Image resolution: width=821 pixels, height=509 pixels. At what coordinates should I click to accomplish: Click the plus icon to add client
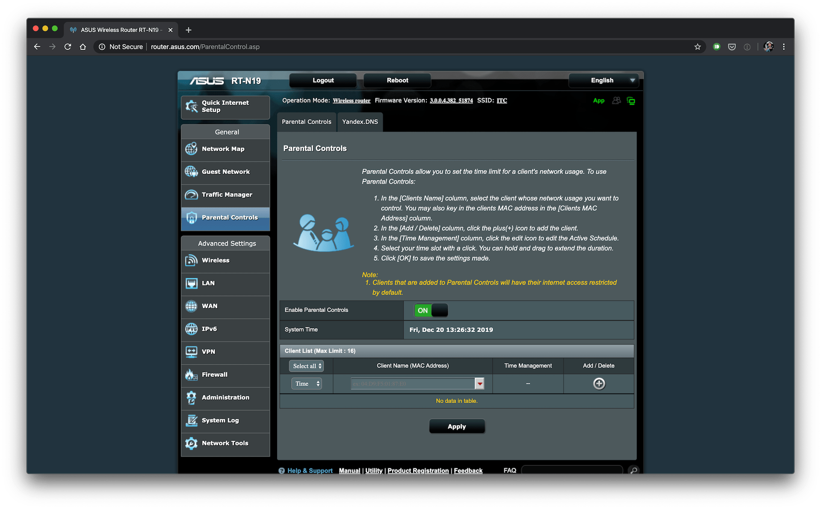[x=599, y=384]
